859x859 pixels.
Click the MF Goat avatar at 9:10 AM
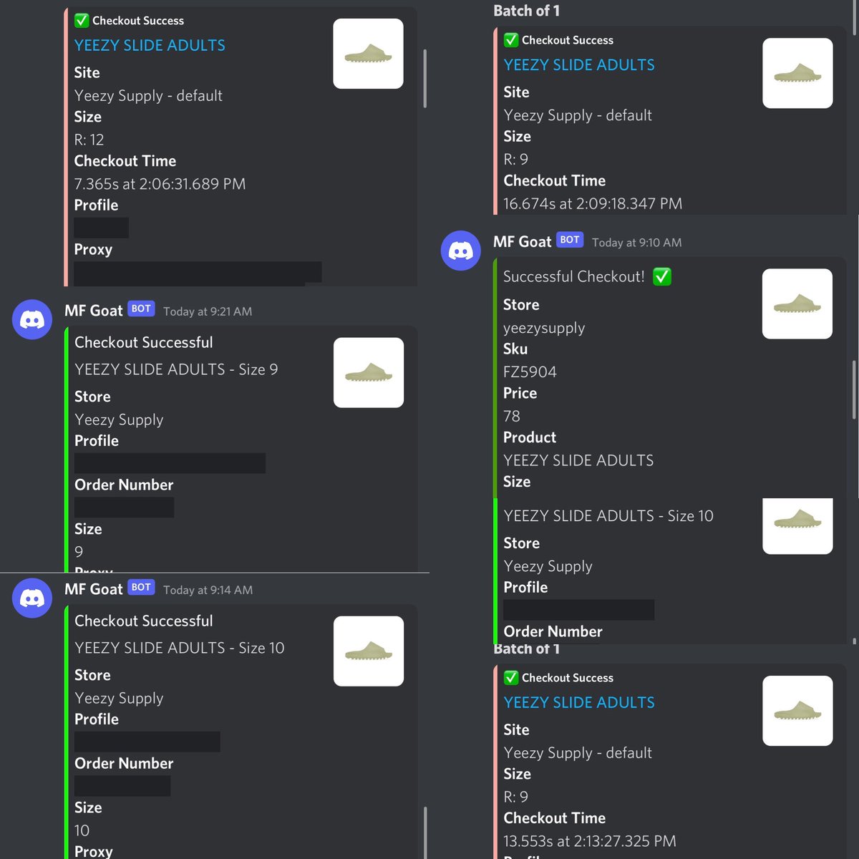point(460,251)
